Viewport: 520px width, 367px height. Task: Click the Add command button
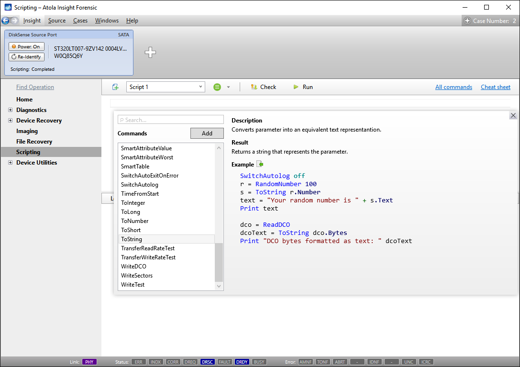click(x=207, y=133)
